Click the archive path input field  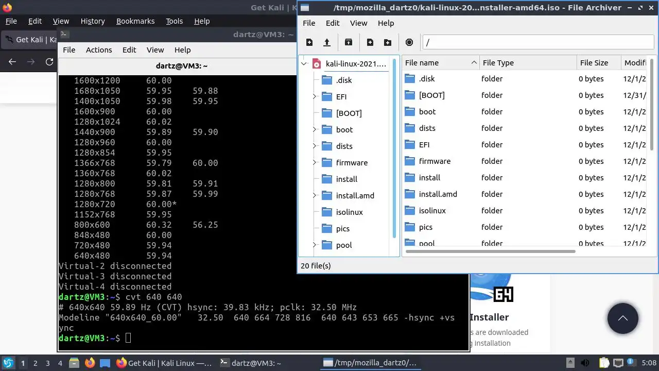tap(538, 42)
